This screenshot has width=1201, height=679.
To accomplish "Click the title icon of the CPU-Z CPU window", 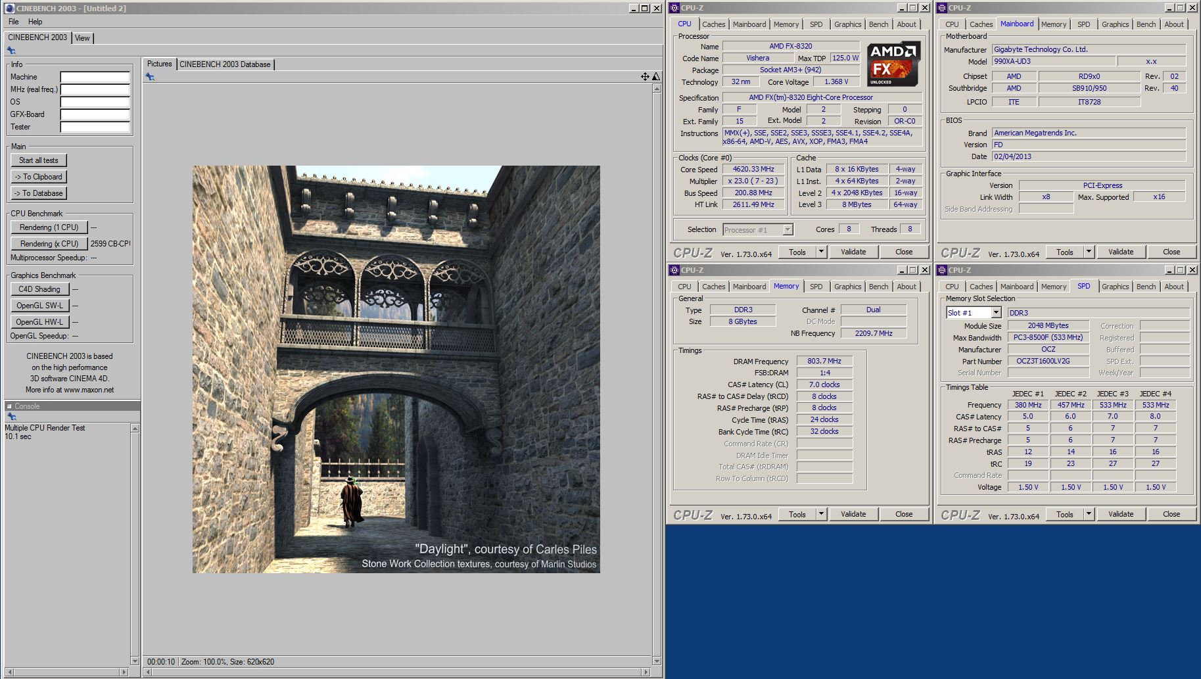I will [x=674, y=8].
